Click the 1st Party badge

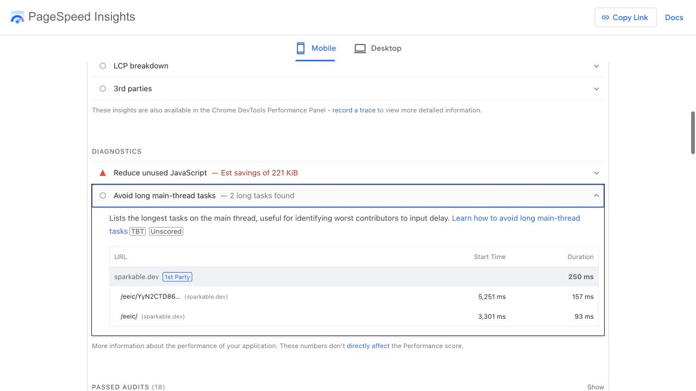[x=177, y=277]
